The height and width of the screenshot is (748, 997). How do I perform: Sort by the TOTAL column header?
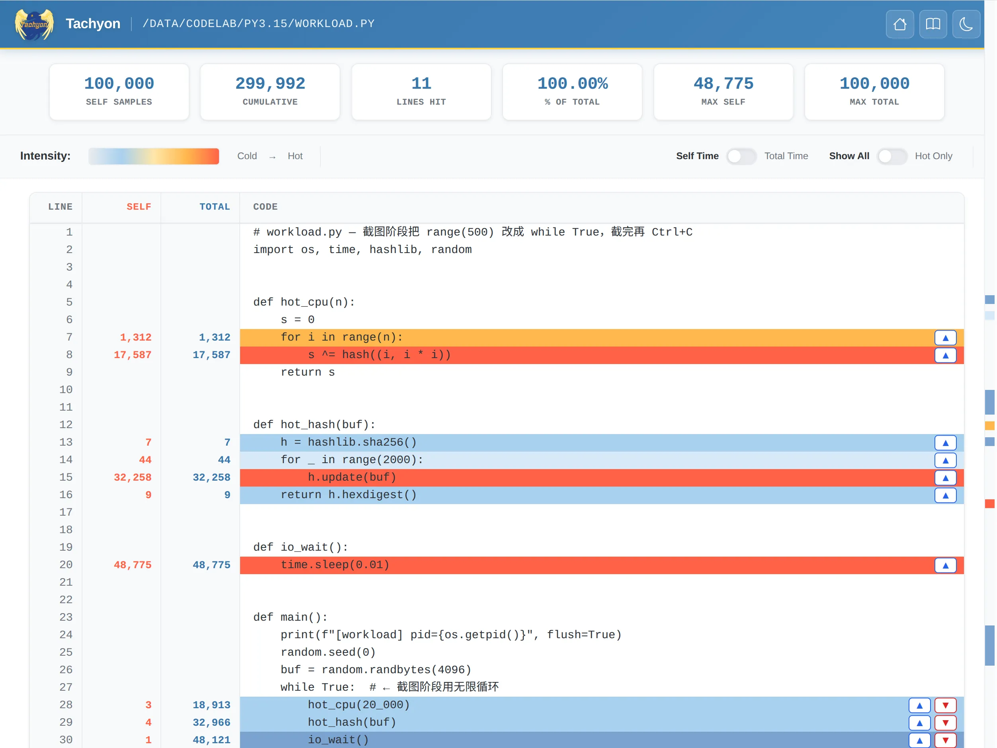click(215, 207)
